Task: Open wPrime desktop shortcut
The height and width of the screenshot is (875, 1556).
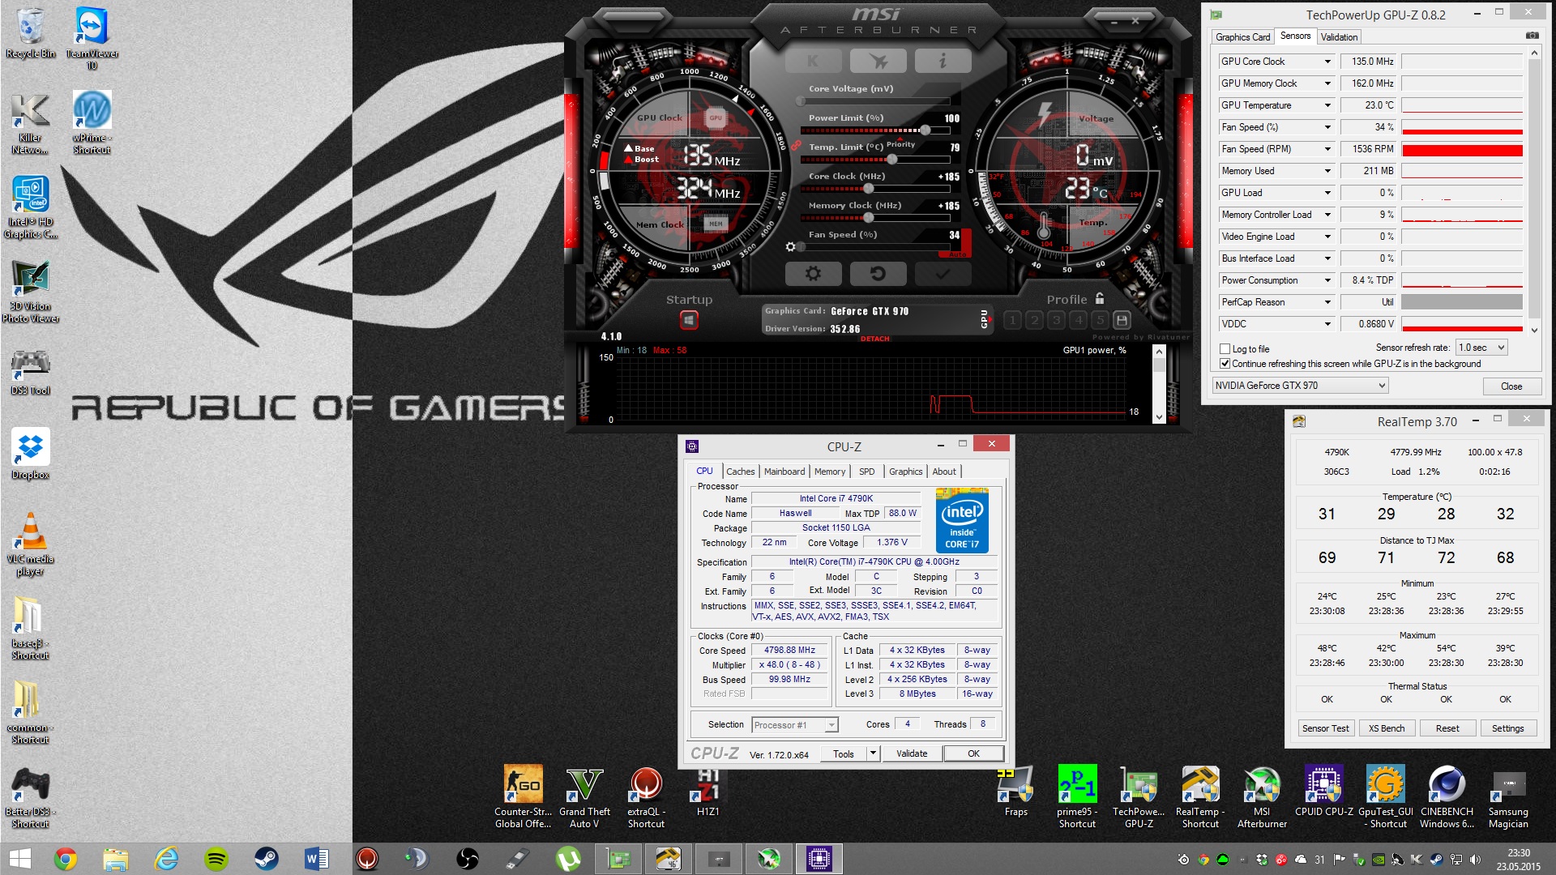Action: click(92, 123)
